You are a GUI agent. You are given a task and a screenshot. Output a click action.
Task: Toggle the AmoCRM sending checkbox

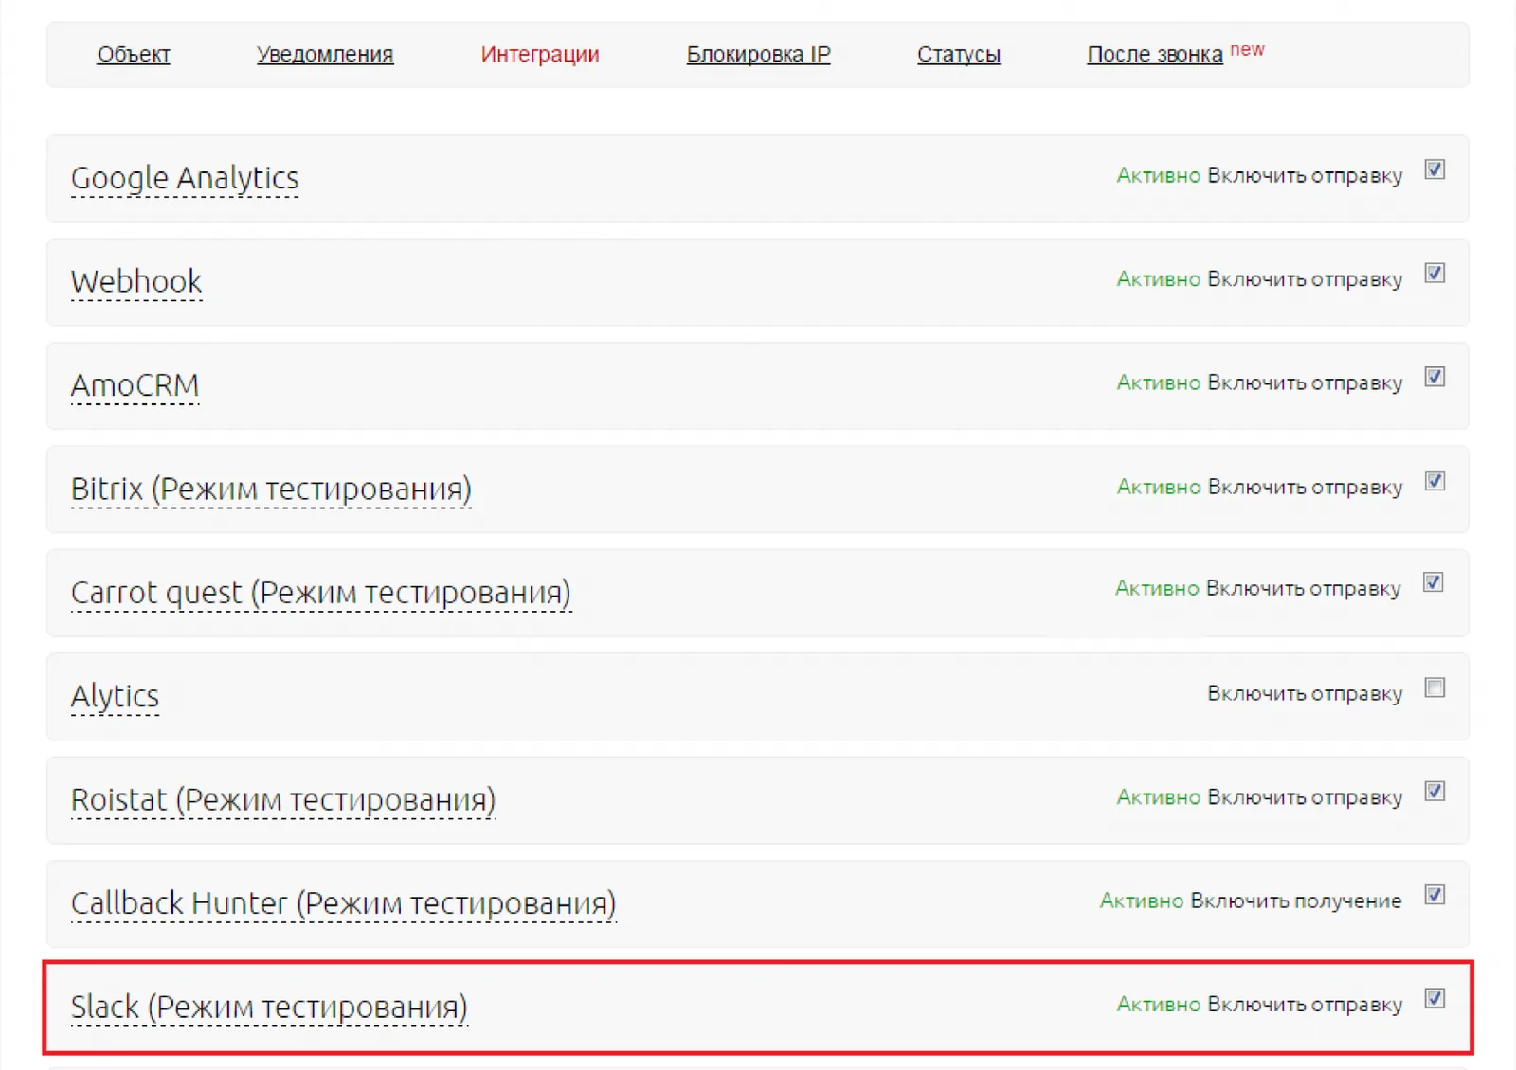[1435, 377]
